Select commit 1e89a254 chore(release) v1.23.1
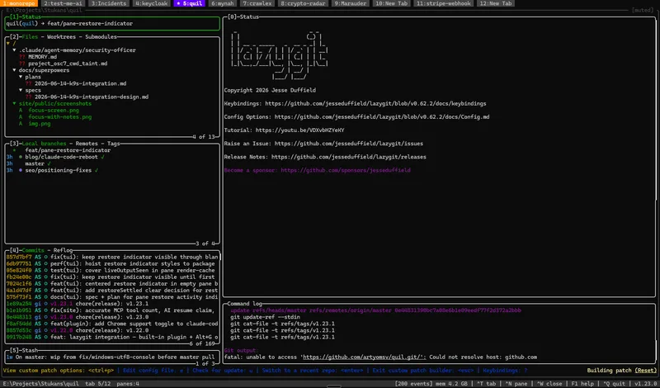This screenshot has width=660, height=388. 112,304
